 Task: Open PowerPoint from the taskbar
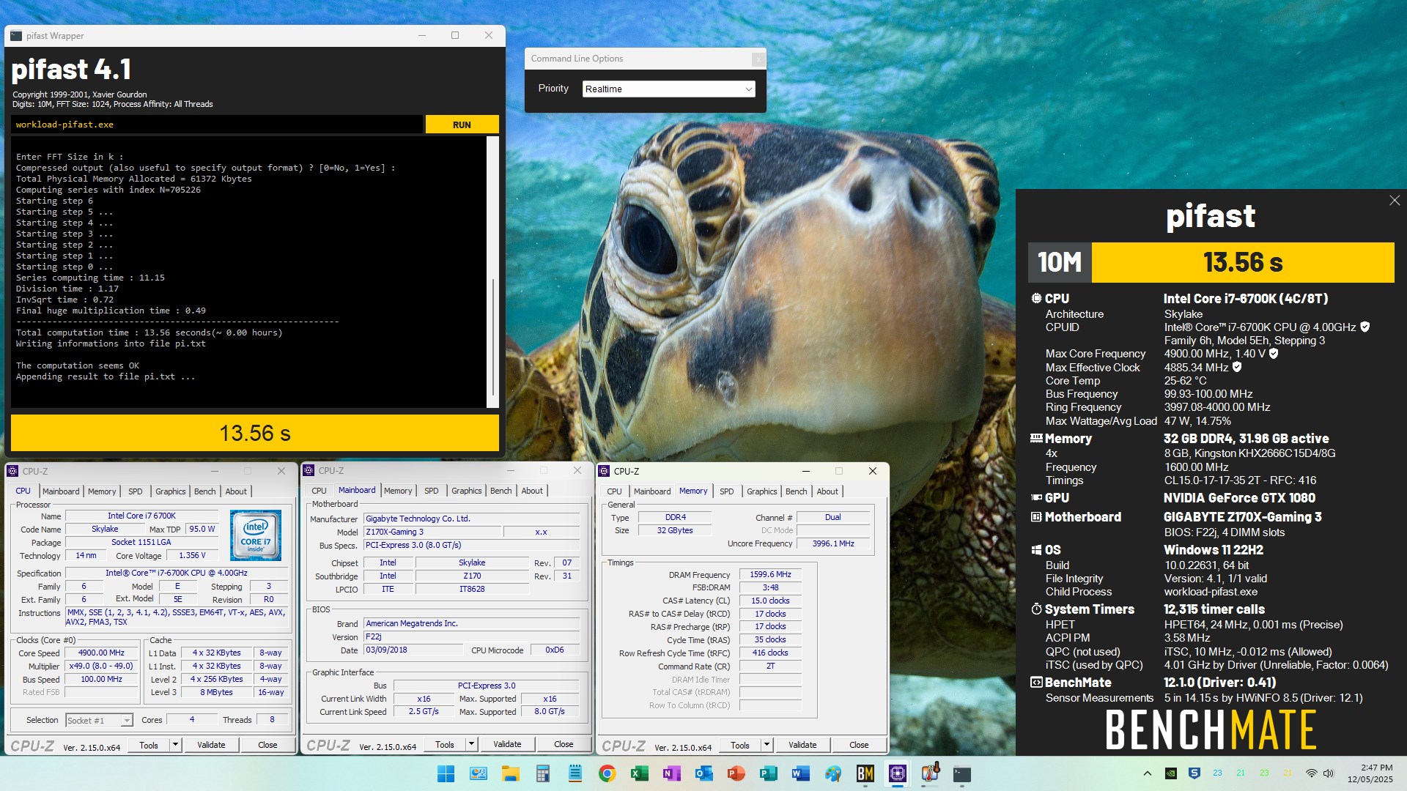tap(736, 773)
